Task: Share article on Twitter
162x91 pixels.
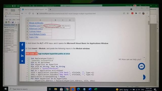Action: click(22, 50)
